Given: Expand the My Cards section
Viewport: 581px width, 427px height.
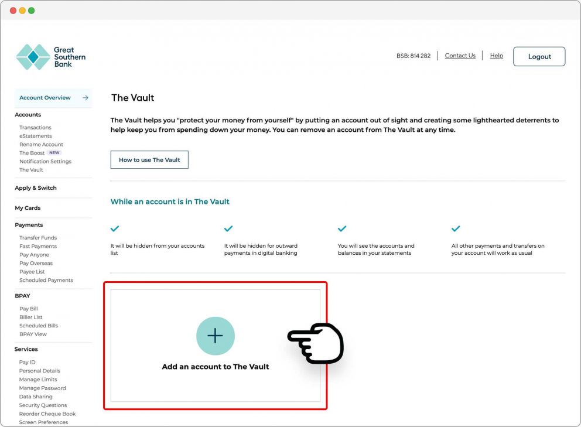Looking at the screenshot, I should pos(28,208).
